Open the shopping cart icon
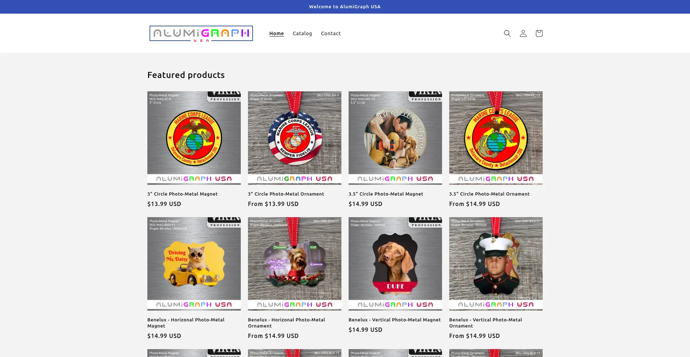 click(x=539, y=33)
